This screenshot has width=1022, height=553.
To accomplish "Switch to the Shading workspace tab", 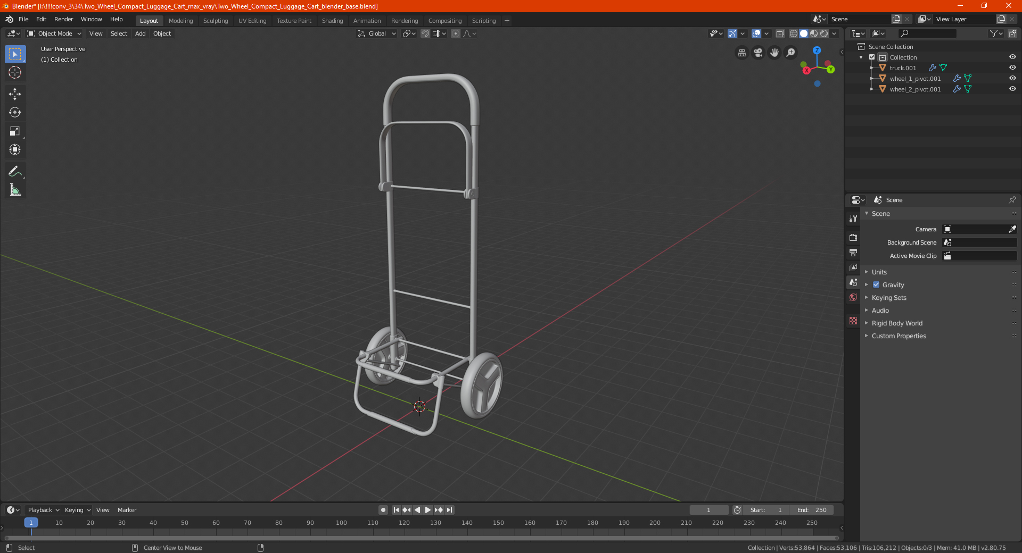I will 332,21.
